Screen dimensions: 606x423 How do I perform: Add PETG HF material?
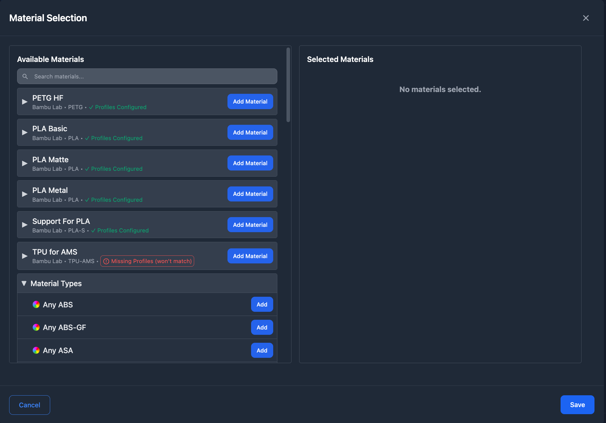(x=250, y=101)
